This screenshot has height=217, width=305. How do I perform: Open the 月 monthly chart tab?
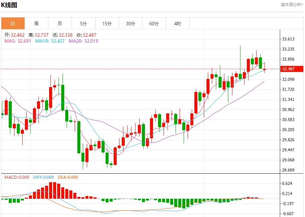60,24
